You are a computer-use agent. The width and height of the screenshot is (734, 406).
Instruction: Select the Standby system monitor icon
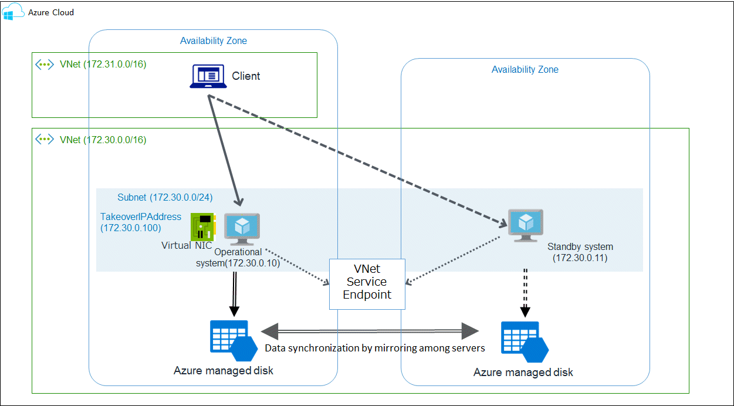tap(525, 225)
